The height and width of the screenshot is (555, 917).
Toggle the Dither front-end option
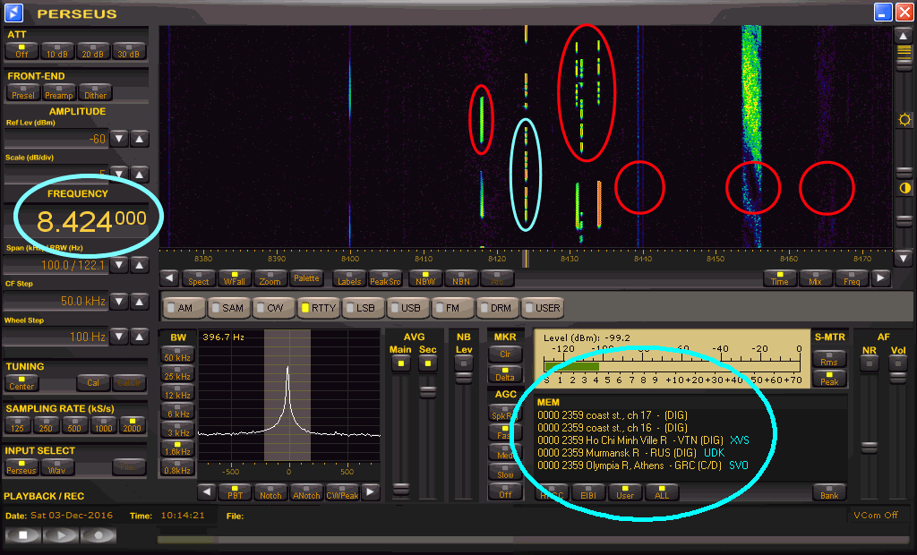pos(95,91)
